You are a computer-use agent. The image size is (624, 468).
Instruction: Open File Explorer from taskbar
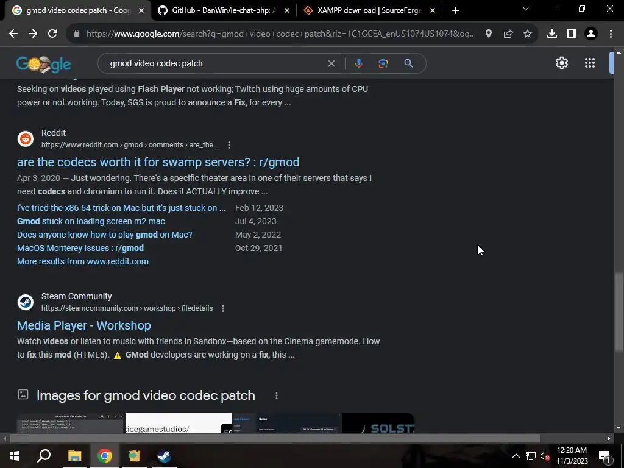[74, 456]
